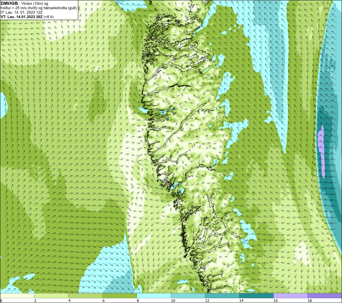Click the legend label '2'
Viewport: 342px width, 303px height.
coord(35,301)
